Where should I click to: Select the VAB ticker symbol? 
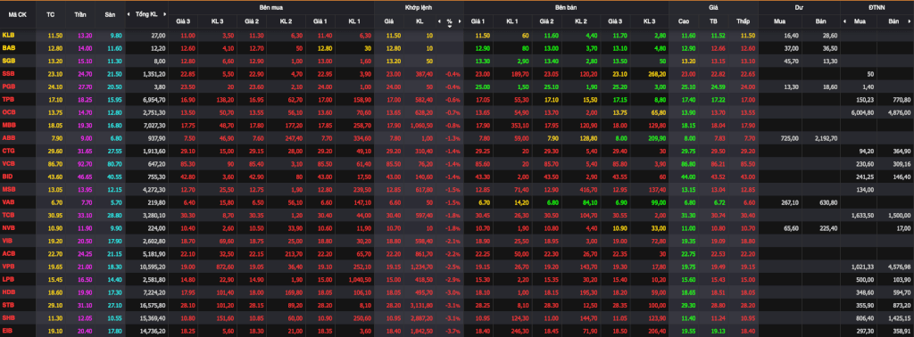[x=9, y=201]
